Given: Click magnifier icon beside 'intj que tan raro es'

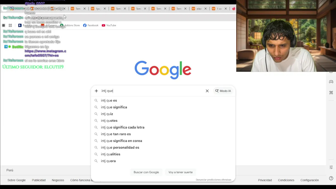Looking at the screenshot, I should [x=96, y=134].
